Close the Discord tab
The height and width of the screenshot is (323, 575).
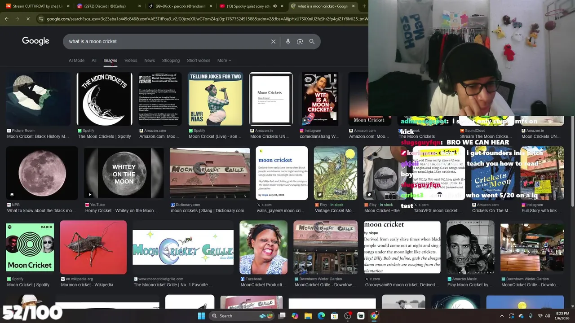pyautogui.click(x=139, y=6)
